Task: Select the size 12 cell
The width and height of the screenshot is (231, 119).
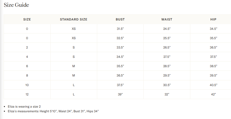Action: tap(27, 94)
